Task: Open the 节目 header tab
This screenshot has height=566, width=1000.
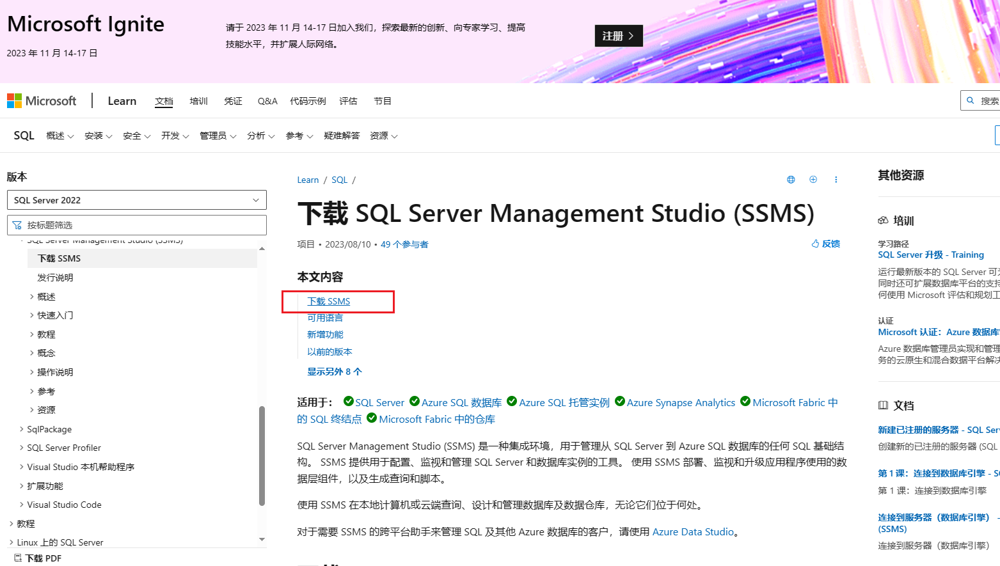Action: pyautogui.click(x=383, y=101)
